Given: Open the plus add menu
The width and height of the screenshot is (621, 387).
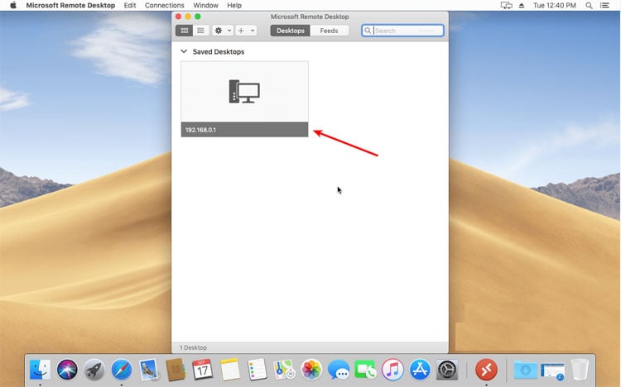Looking at the screenshot, I should tap(246, 31).
